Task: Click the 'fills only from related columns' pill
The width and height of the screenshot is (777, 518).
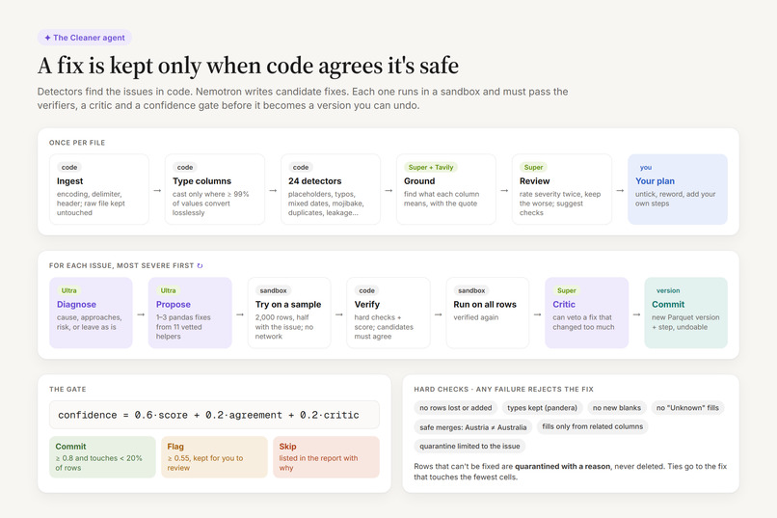Action: tap(593, 426)
